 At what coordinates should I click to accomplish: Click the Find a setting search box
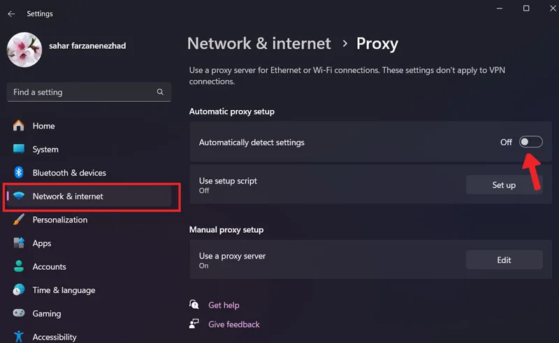click(80, 92)
